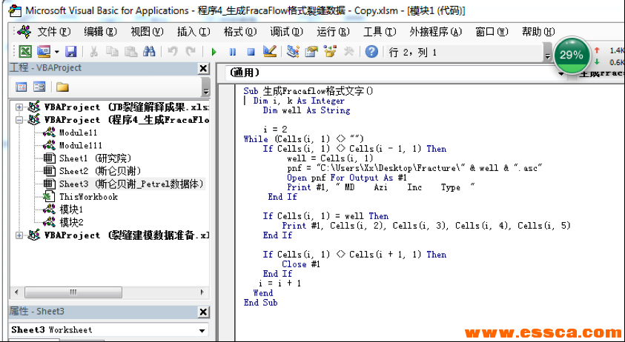Click the standard toolbar options arrow
Viewport: 625px width, 342px height.
tap(547, 52)
